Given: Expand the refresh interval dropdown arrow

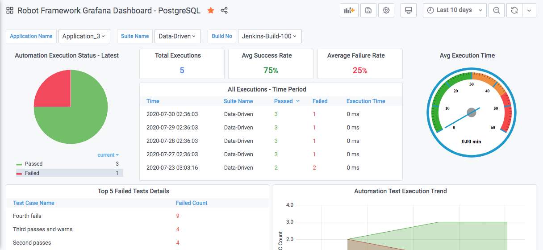Looking at the screenshot, I should coord(529,10).
